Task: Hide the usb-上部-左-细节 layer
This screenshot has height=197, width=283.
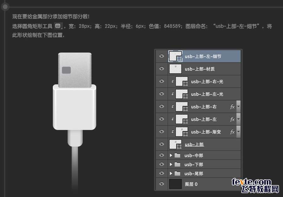Action: [x=162, y=56]
